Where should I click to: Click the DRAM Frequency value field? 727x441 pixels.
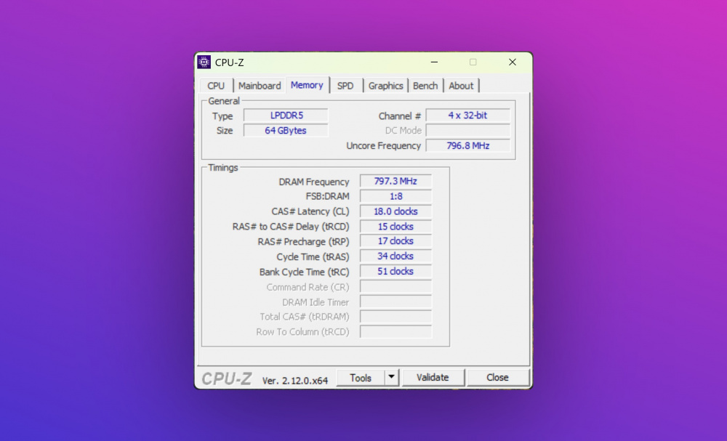coord(395,182)
